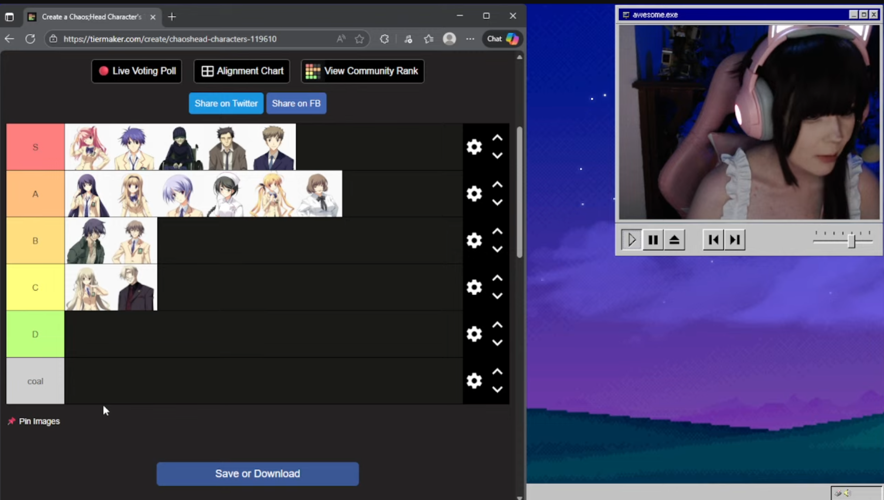Click the eject button in media player
Screen dimensions: 884x500
coord(674,239)
